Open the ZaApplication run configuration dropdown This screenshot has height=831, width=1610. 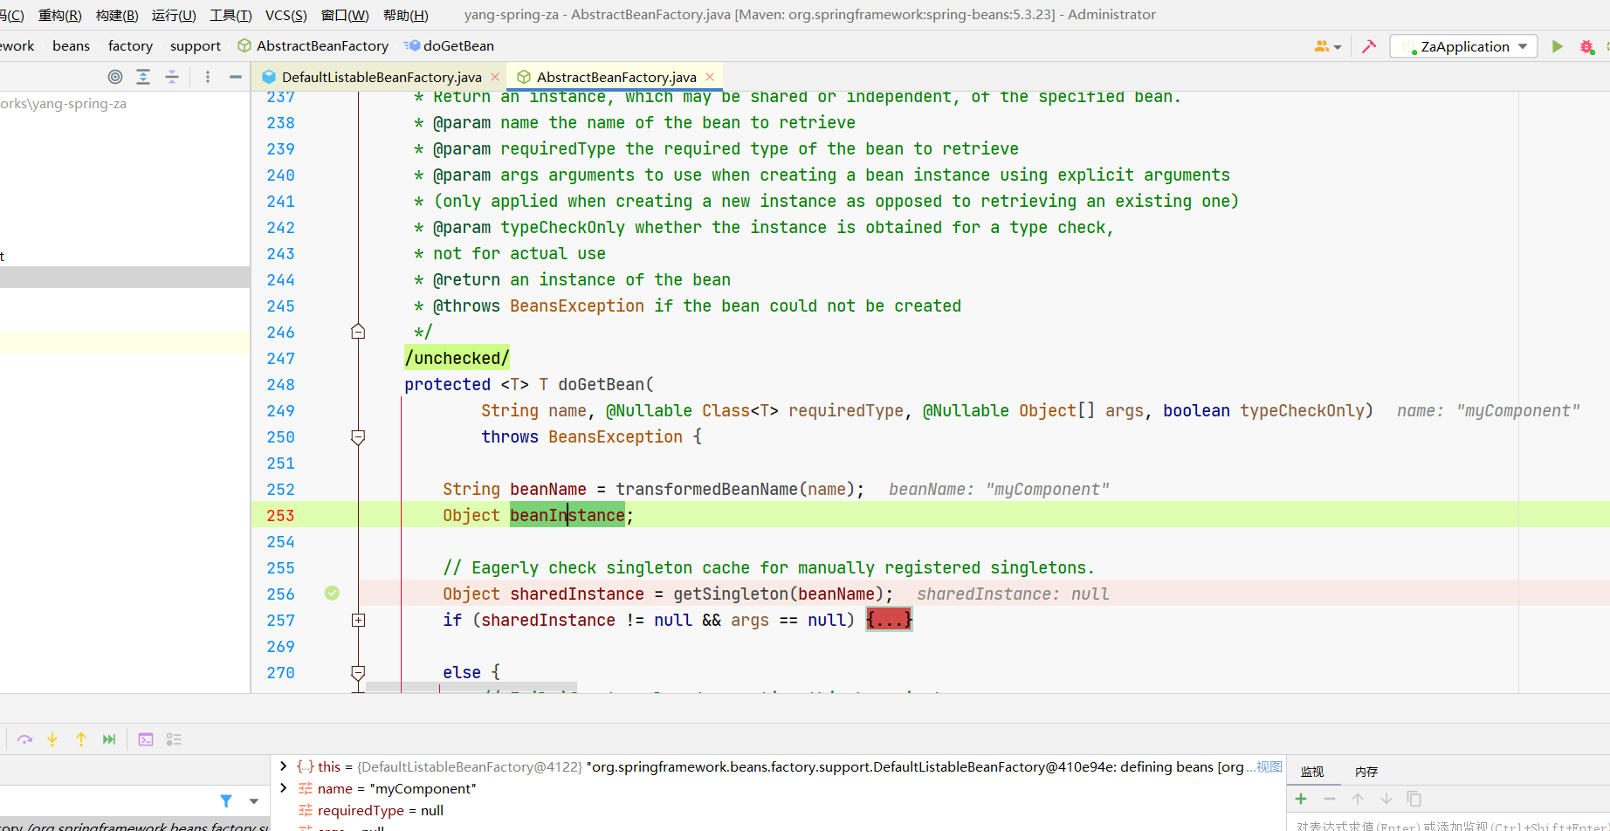point(1464,46)
